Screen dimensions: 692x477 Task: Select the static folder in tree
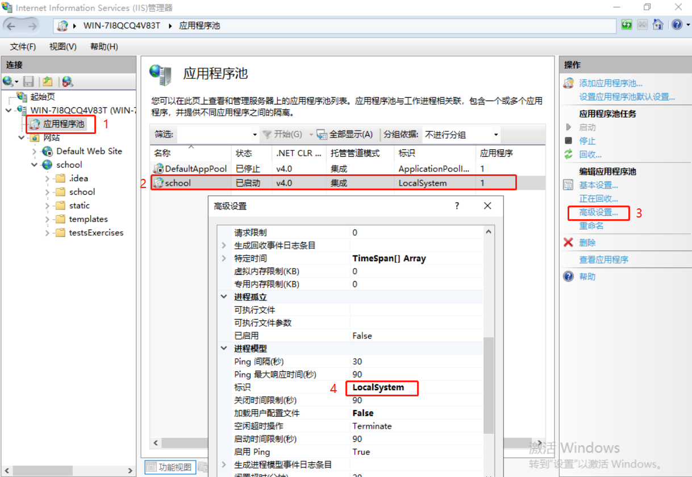click(x=80, y=206)
